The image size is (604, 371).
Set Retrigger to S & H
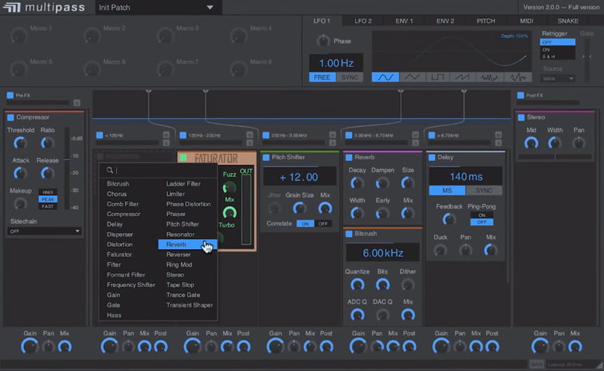[558, 57]
